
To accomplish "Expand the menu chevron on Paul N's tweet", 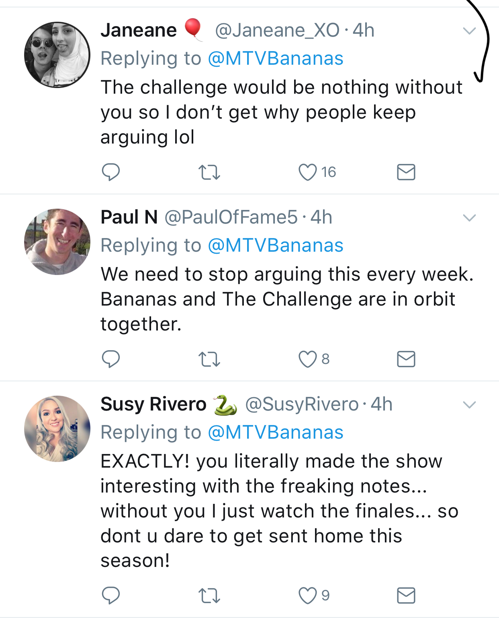I will coord(469,218).
